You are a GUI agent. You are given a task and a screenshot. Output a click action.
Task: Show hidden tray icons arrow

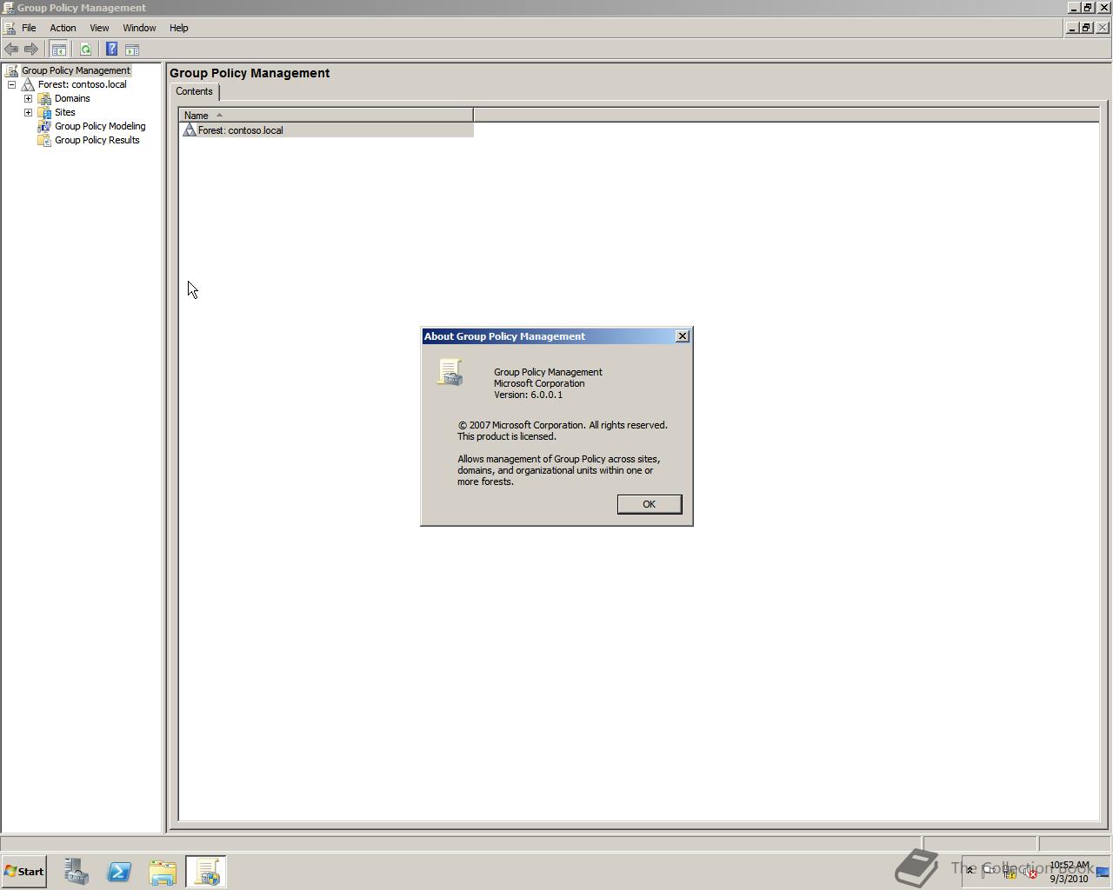(970, 871)
